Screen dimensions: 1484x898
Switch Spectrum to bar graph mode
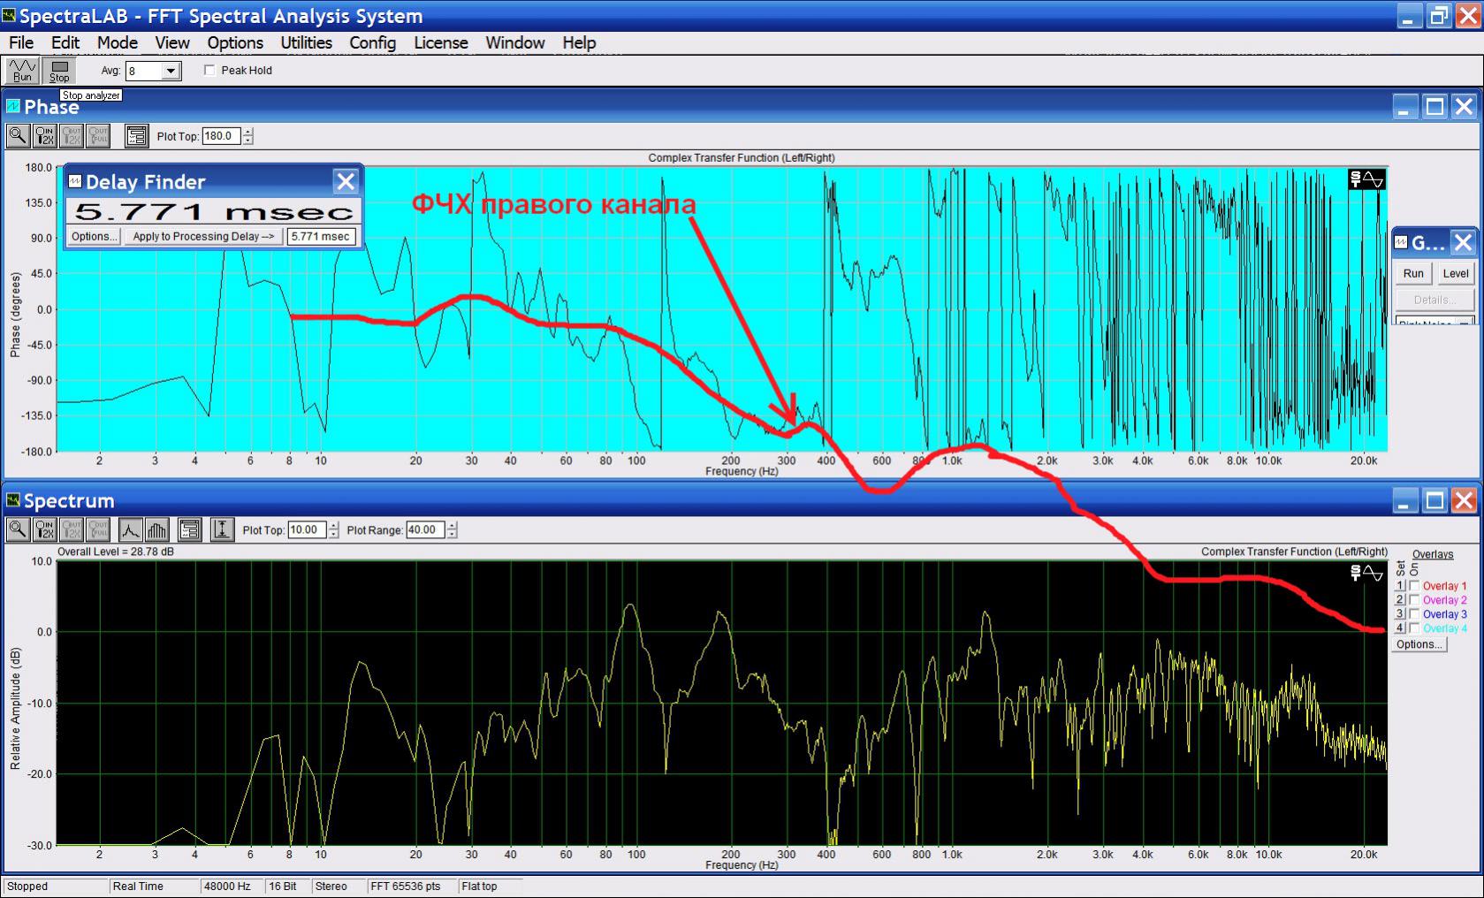coord(156,529)
